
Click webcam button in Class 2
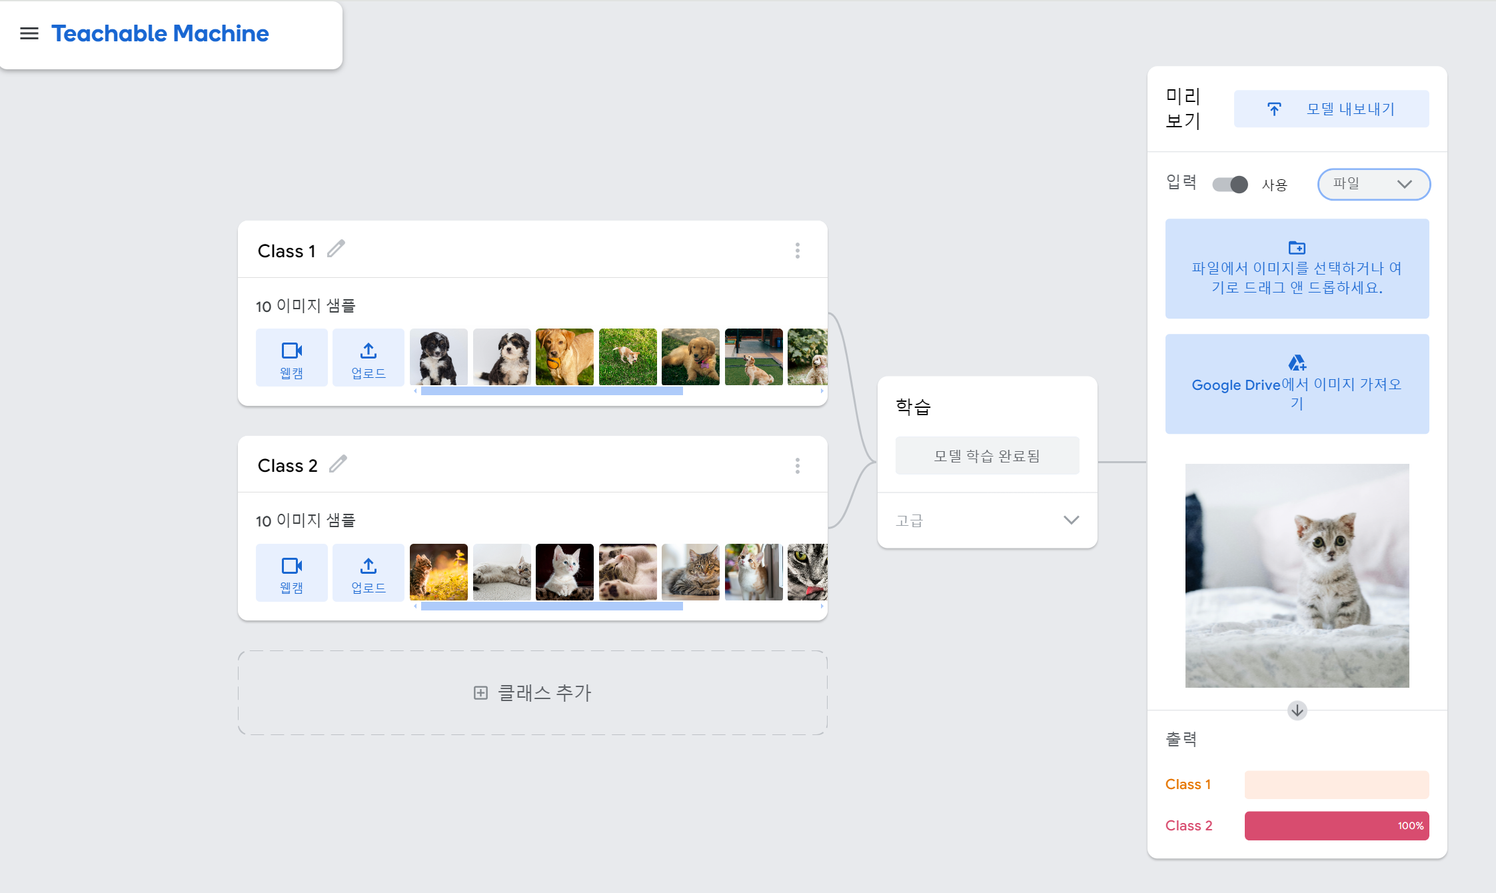tap(291, 573)
